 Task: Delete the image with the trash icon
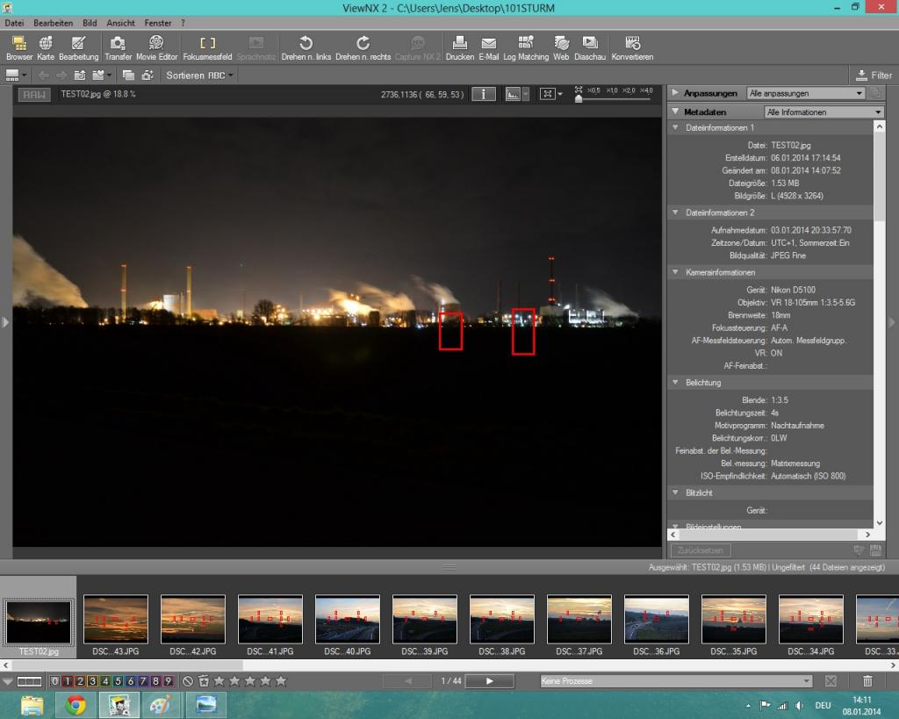click(x=867, y=681)
